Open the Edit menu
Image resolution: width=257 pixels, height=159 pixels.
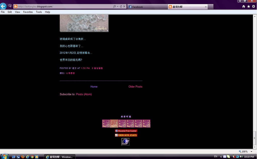10,12
